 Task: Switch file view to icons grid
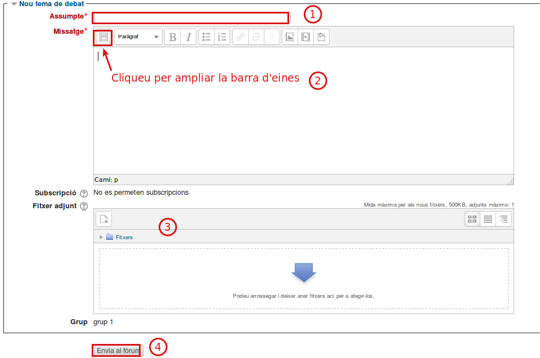pos(472,219)
